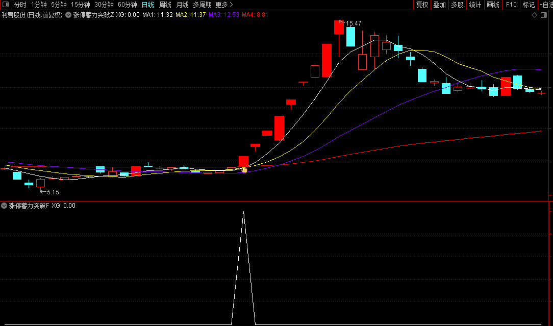
Task: Click the 利君股份(日线.前复权) title
Action: (32, 15)
